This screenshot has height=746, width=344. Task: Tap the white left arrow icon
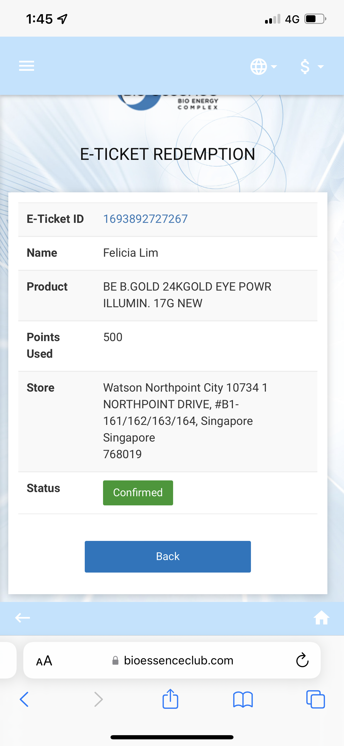pyautogui.click(x=22, y=618)
